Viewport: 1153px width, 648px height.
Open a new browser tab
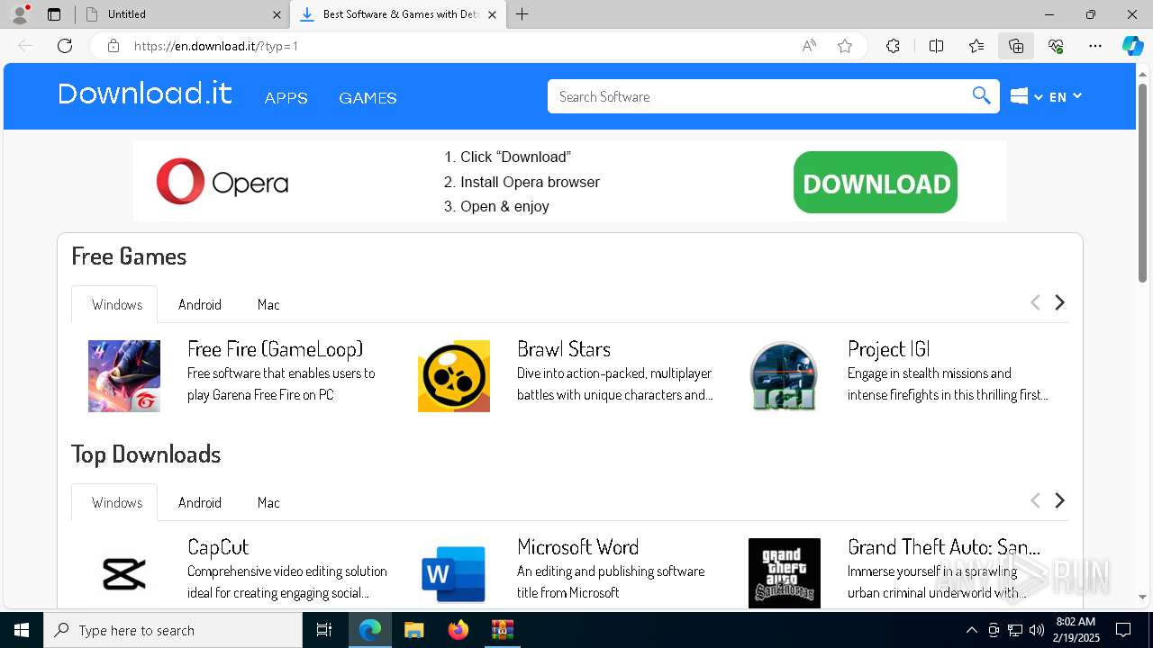click(522, 14)
